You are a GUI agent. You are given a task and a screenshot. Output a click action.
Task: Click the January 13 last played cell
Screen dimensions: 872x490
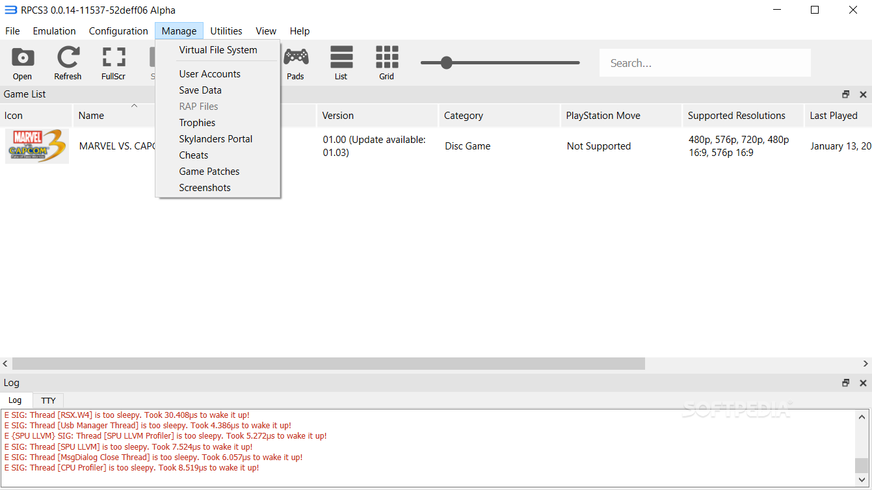click(841, 146)
